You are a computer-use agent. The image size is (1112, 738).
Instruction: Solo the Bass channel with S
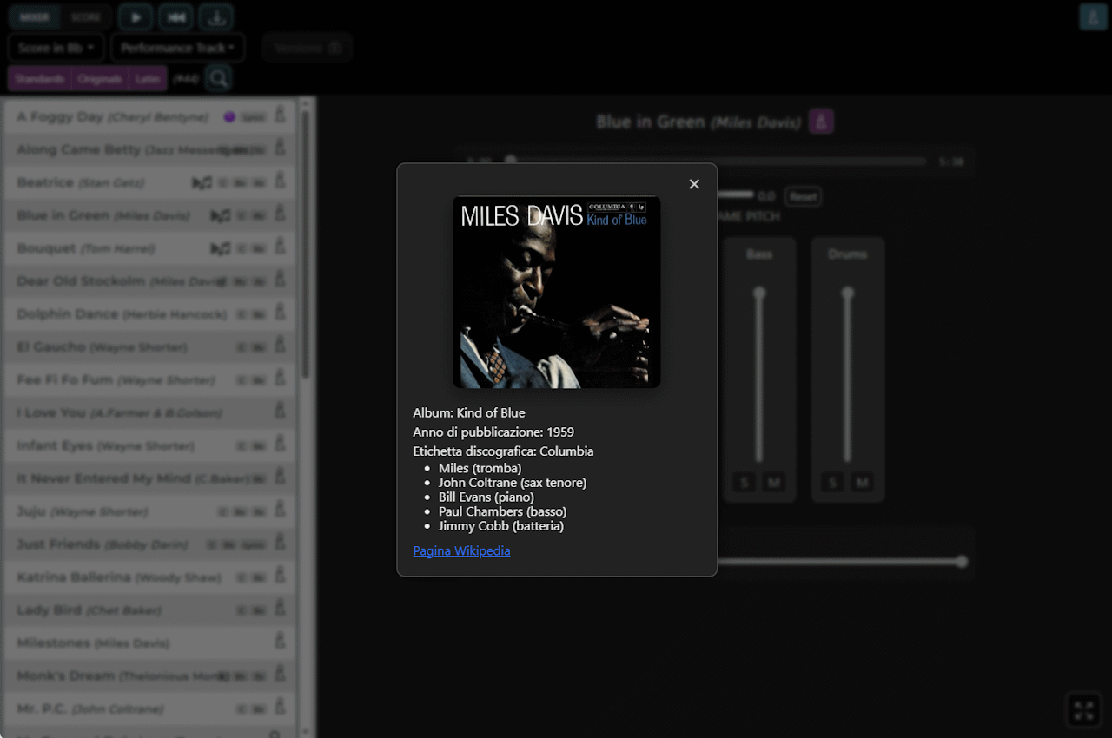point(744,482)
